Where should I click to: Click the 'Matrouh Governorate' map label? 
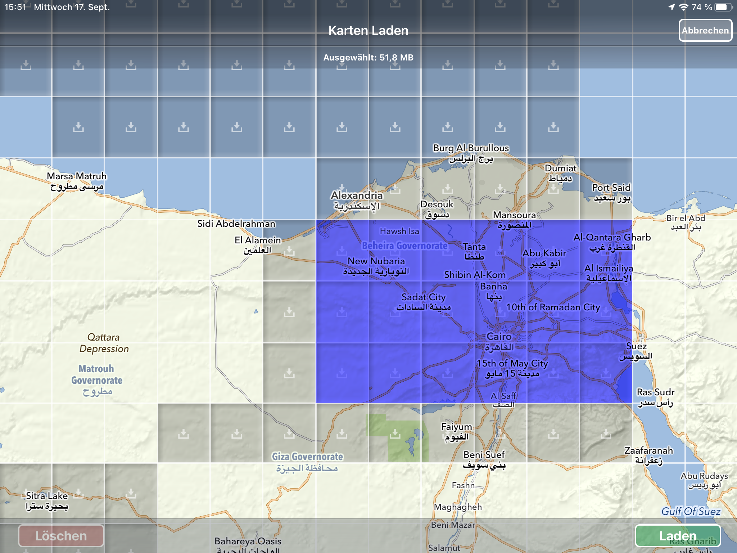pos(96,374)
